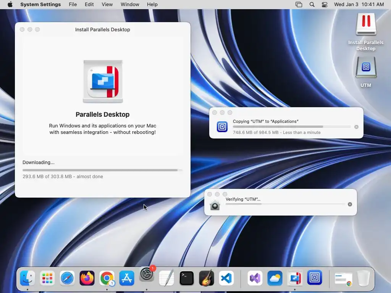Open the cloud weather app in Dock
Viewport: 391px width, 293px height.
(275, 278)
